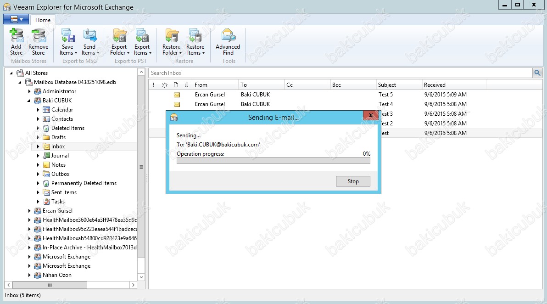Screen dimensions: 547x304
Task: Expand the Administrator mailbox node
Action: 29,91
